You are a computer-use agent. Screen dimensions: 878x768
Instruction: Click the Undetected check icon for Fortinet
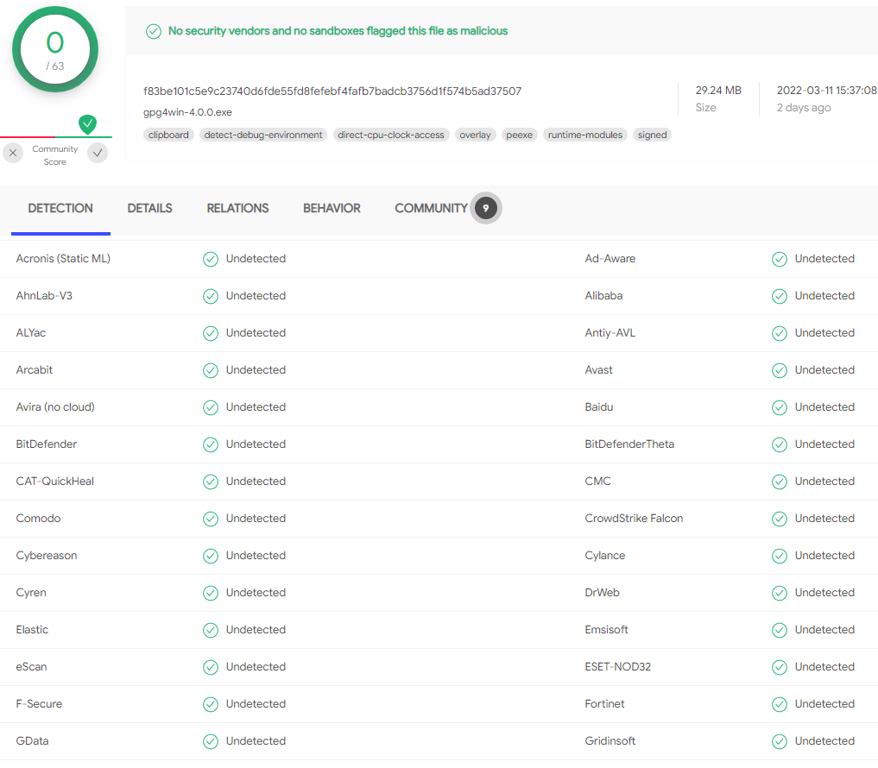pos(780,704)
